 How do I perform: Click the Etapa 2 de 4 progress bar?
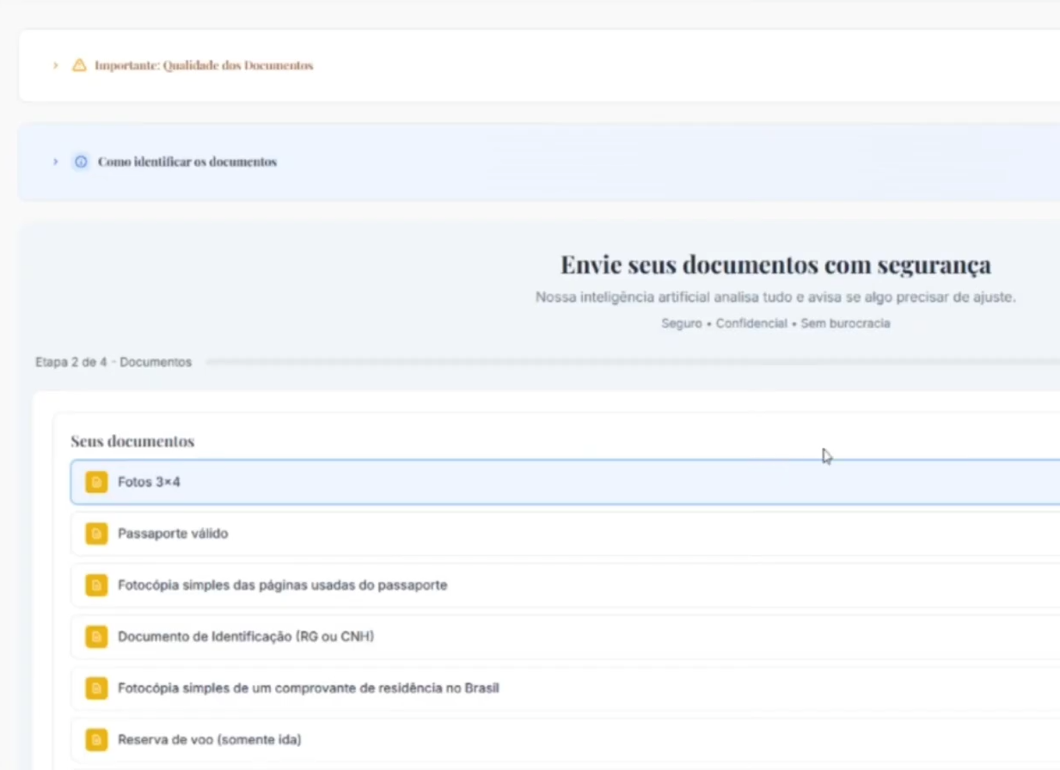tap(633, 363)
